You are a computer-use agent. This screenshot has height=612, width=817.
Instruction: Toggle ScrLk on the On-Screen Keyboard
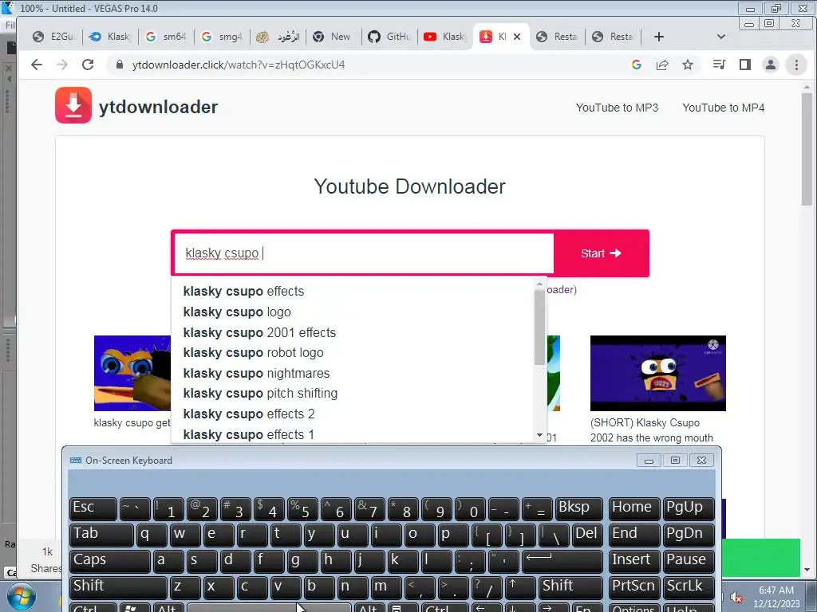point(689,586)
